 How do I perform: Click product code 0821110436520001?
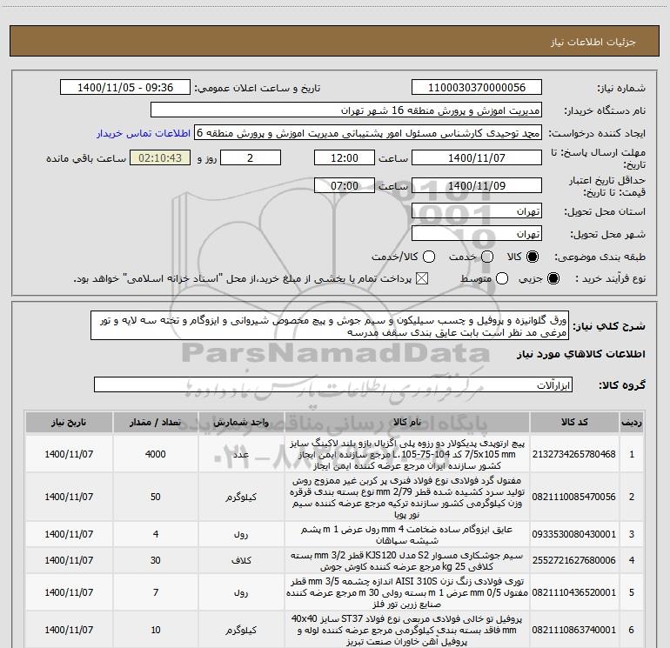coord(574,592)
